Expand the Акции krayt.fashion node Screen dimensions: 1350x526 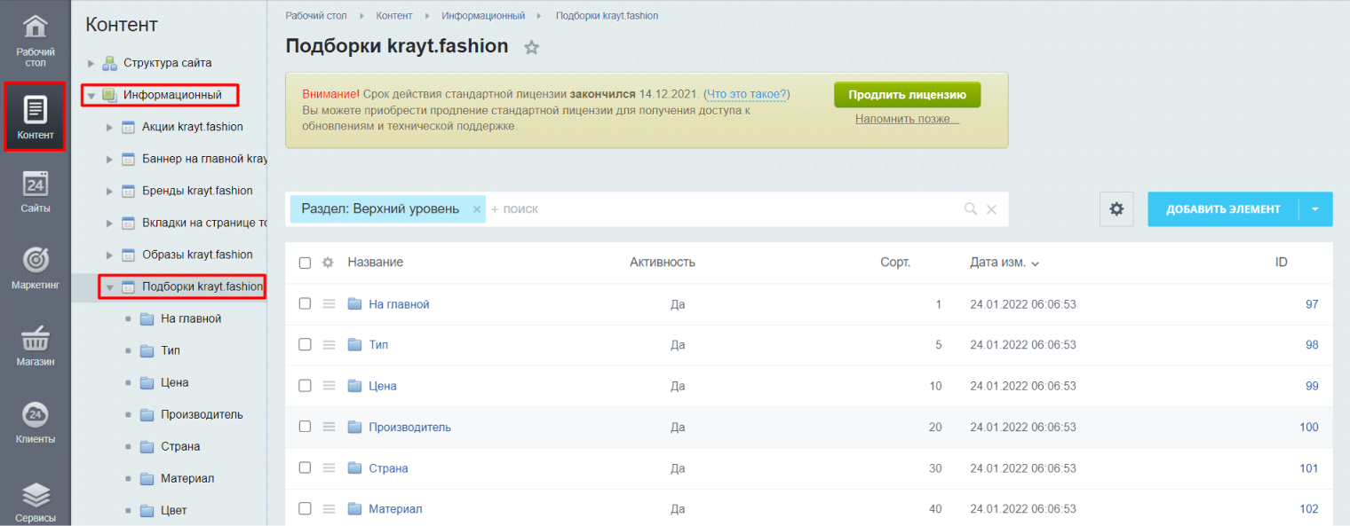(x=109, y=127)
